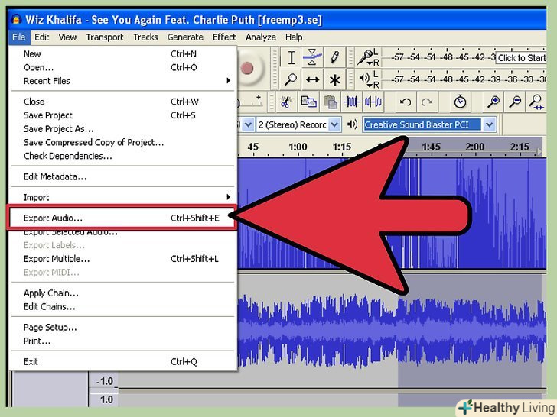Open the Help menu
Viewport: 557px width, 417px height.
pyautogui.click(x=294, y=37)
